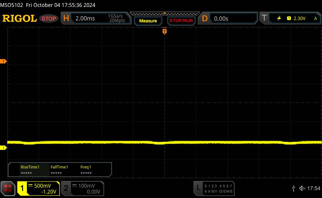Click the RIGOL logo
Screen dimensions: 322x198
[19, 19]
